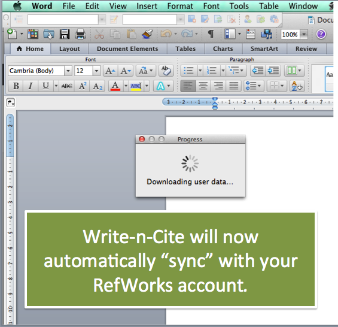338x327 pixels.
Task: Open the zoom percentage dropdown
Action: [304, 34]
